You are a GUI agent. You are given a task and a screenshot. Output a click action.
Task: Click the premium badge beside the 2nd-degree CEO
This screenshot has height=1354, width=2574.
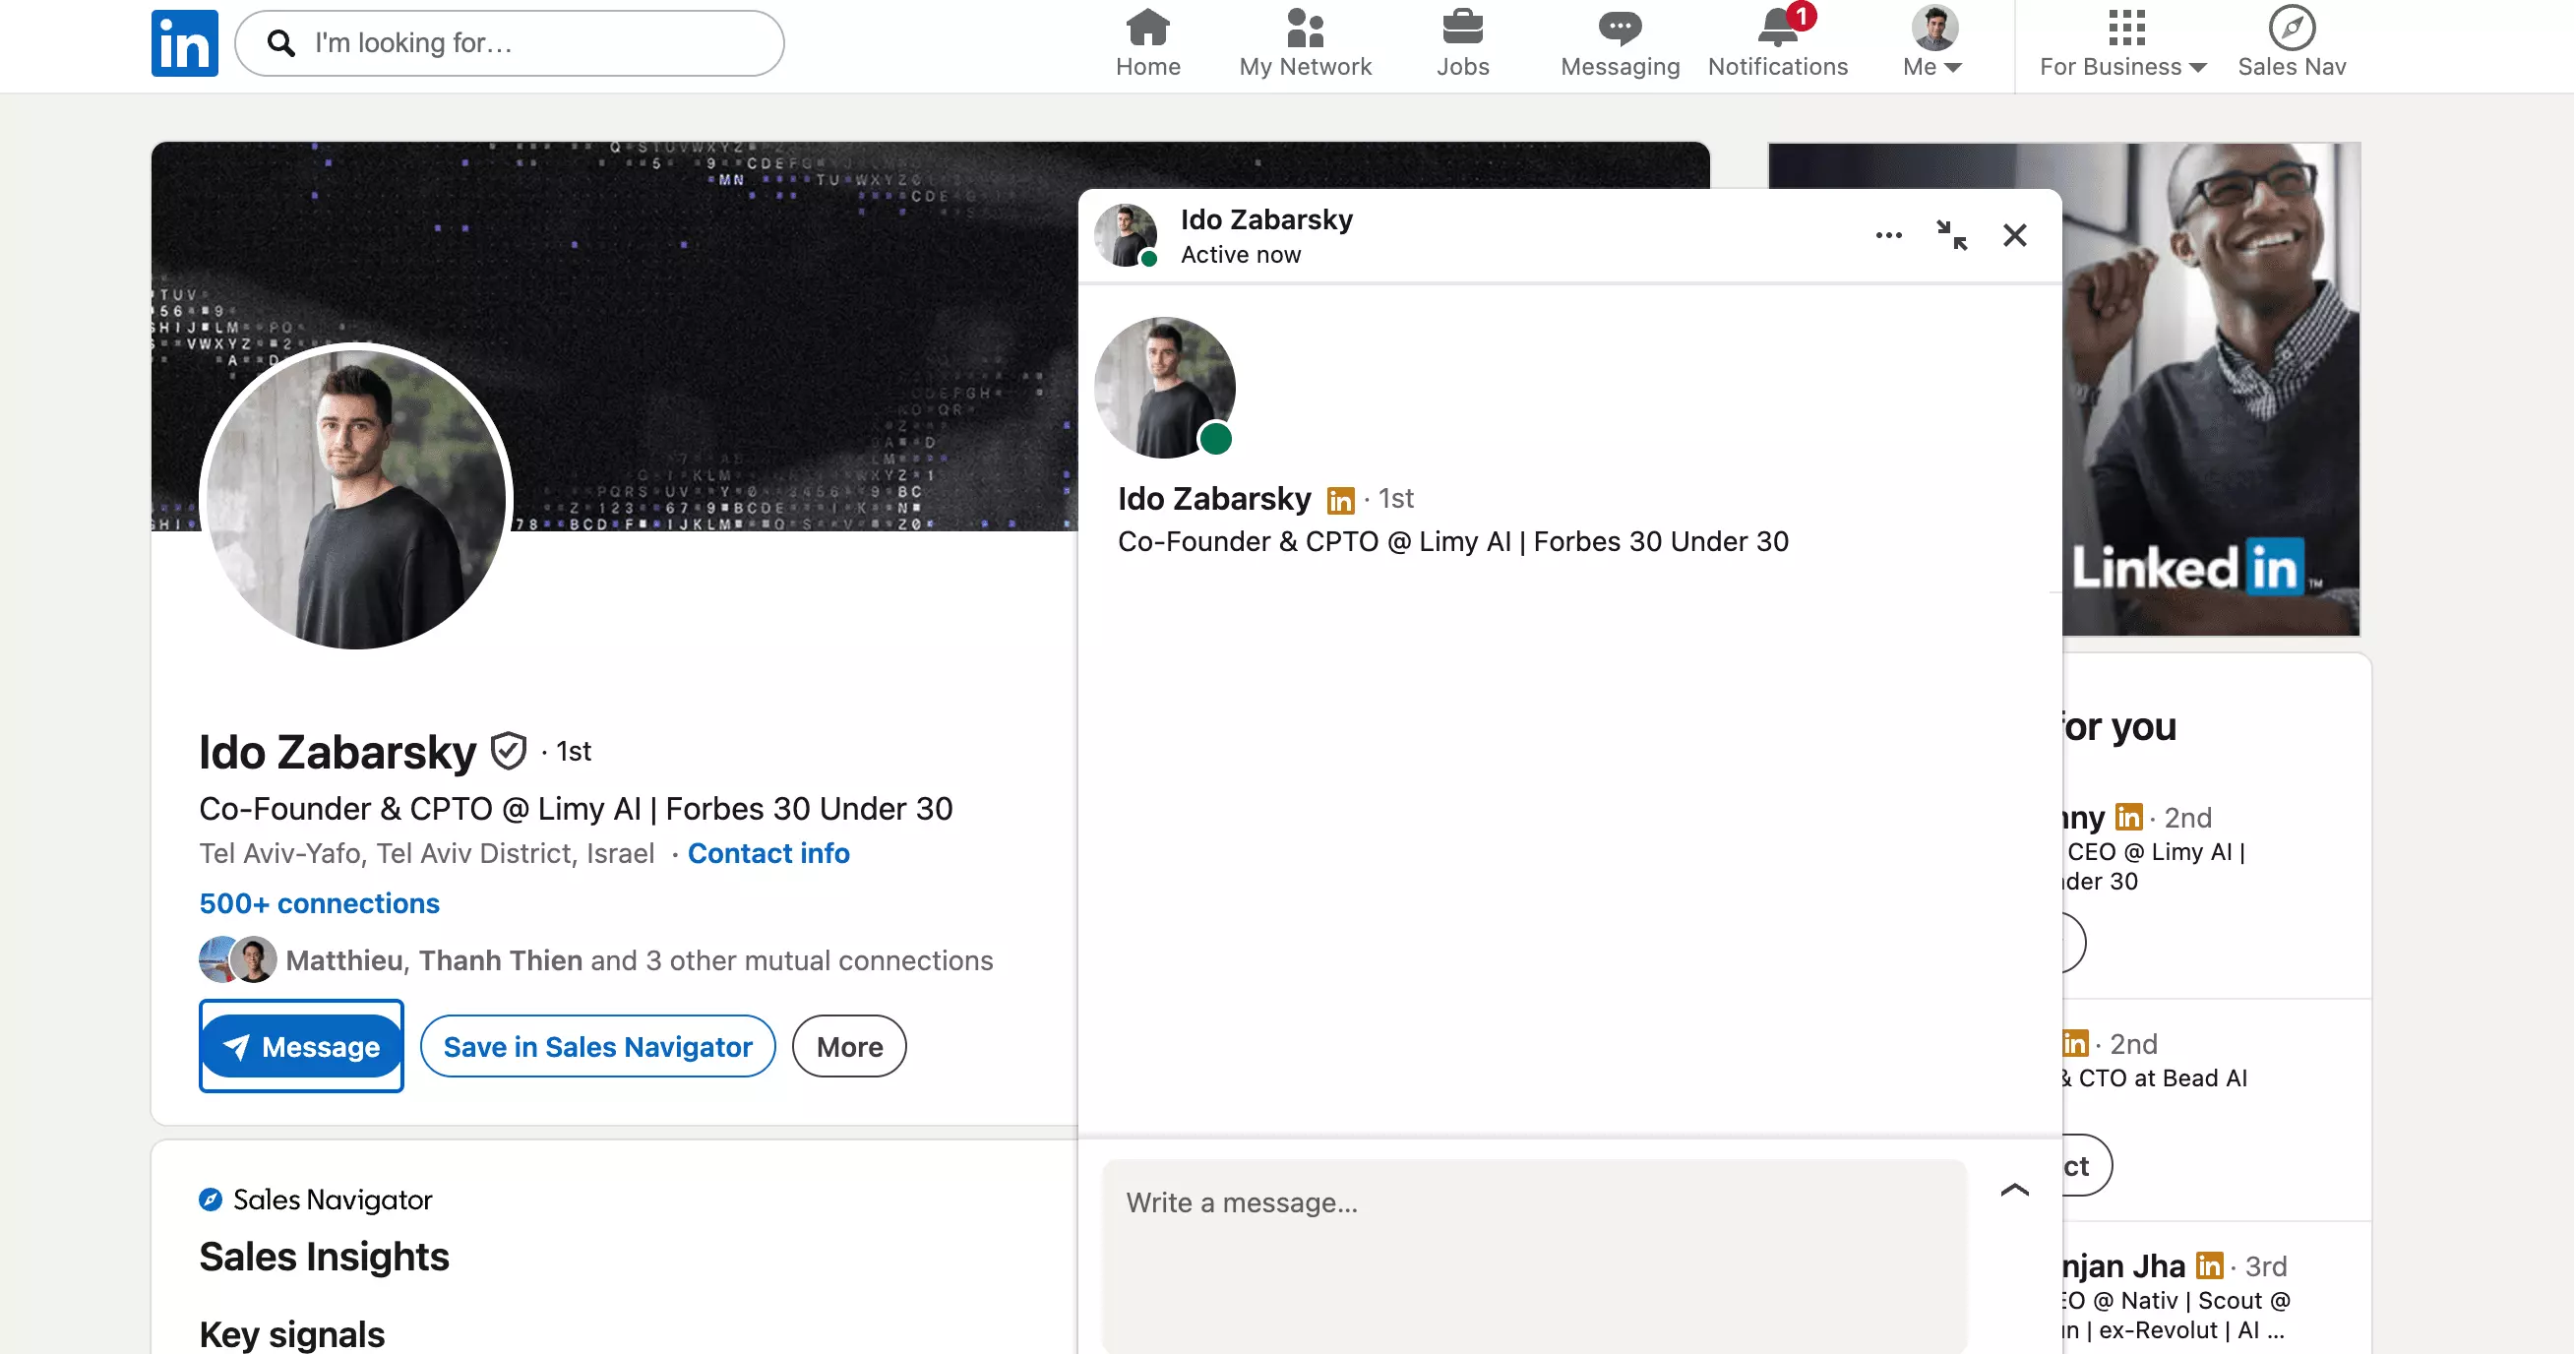[x=2128, y=818]
